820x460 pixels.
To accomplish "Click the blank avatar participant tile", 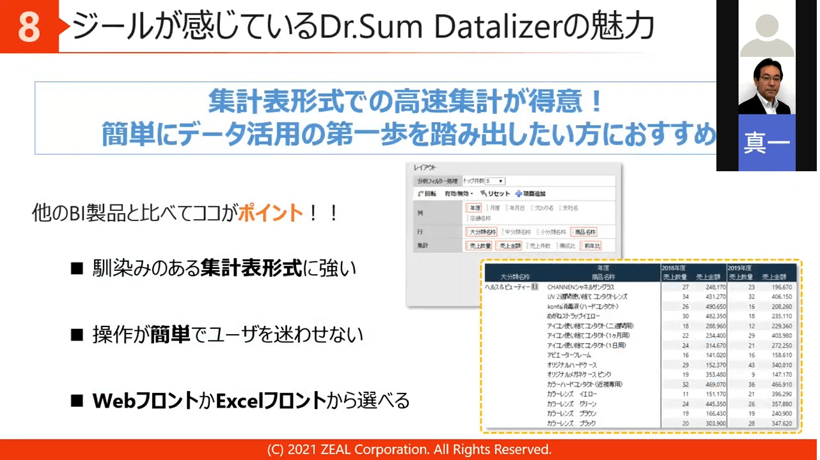I will tap(766, 29).
